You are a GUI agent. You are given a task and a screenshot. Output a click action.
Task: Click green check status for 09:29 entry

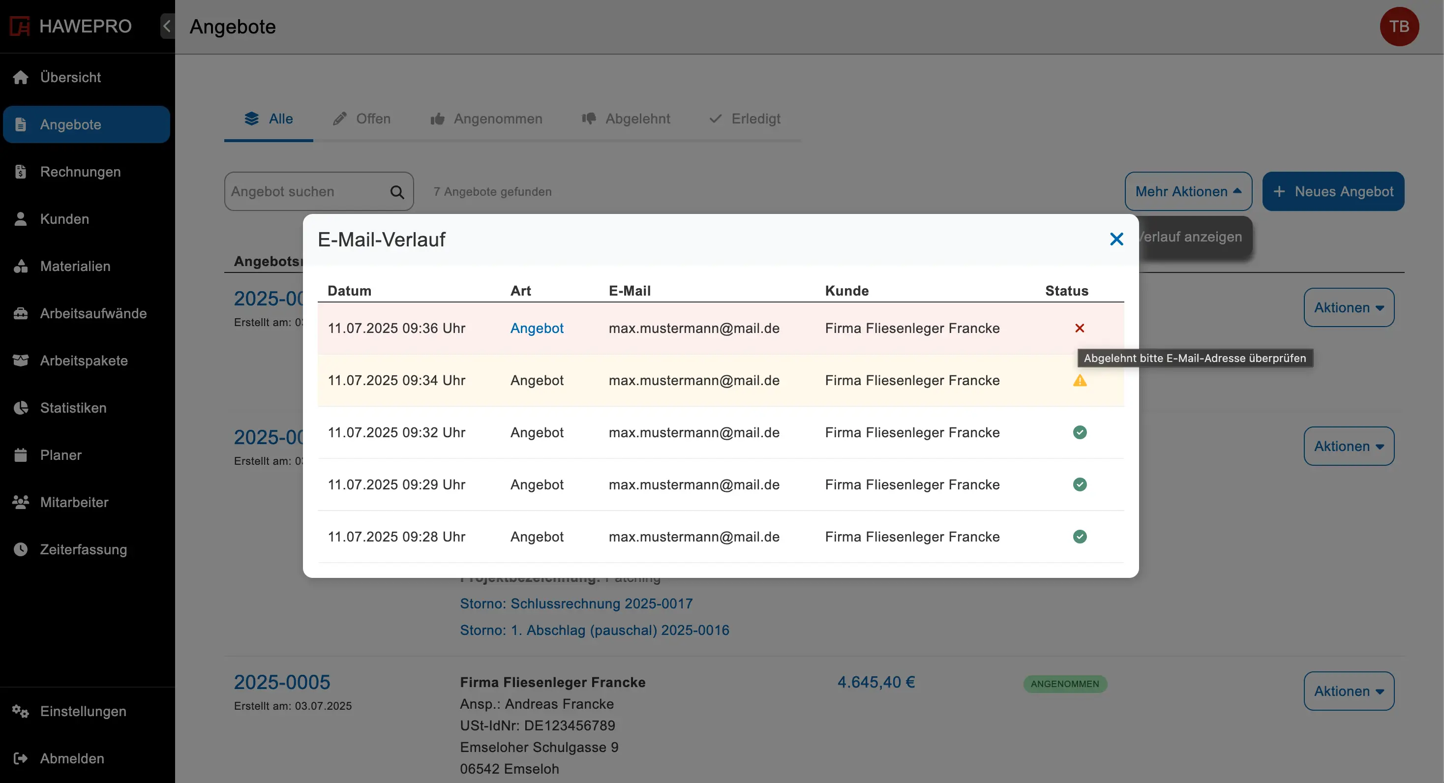pyautogui.click(x=1080, y=484)
